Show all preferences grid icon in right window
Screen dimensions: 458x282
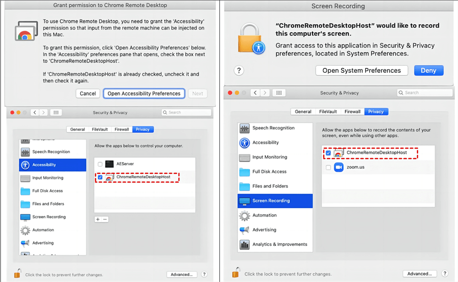pyautogui.click(x=279, y=93)
